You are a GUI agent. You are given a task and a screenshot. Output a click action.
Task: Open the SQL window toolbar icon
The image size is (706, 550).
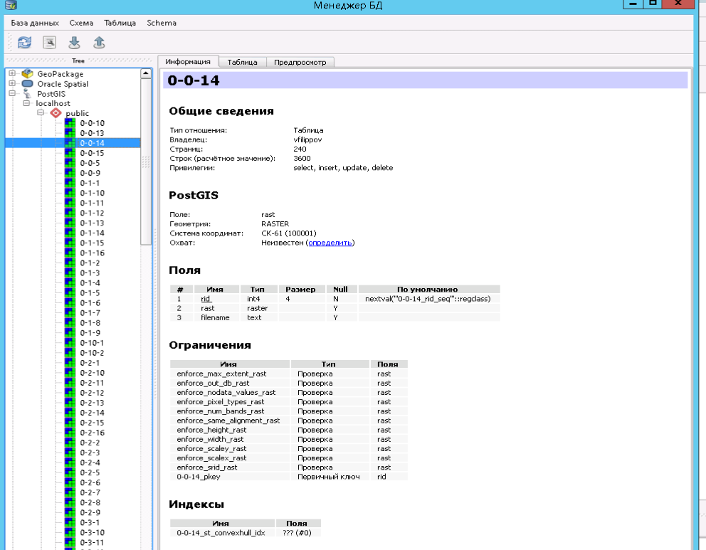49,43
